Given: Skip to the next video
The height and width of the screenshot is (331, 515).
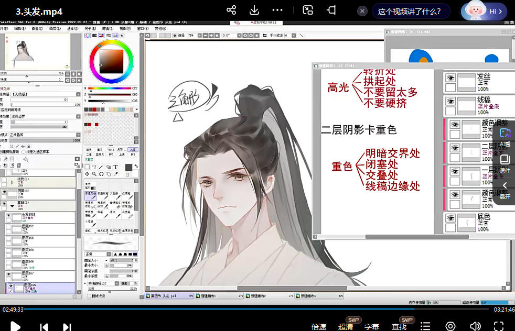Looking at the screenshot, I should (67, 327).
